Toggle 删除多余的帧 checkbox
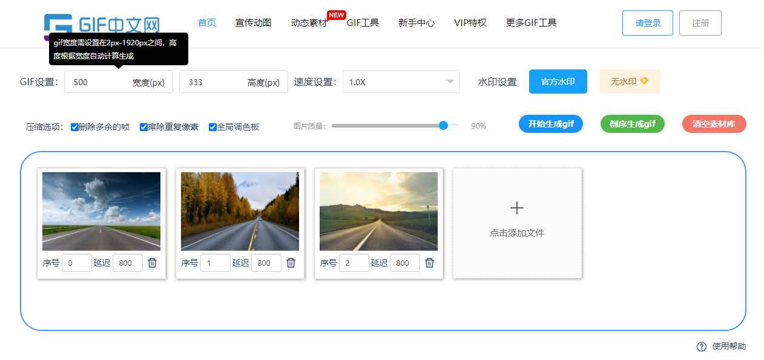This screenshot has width=764, height=360. (75, 127)
